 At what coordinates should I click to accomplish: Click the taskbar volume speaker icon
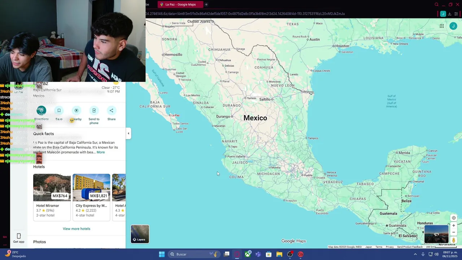tap(436, 254)
